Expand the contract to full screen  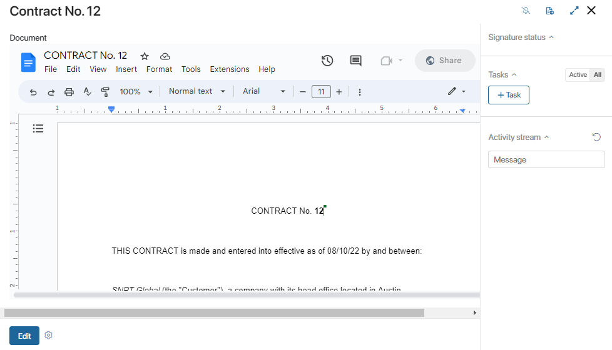tap(574, 11)
